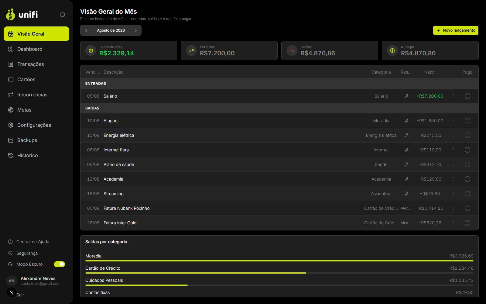Open Backups from the sidebar
Image resolution: width=486 pixels, height=304 pixels.
coord(36,140)
